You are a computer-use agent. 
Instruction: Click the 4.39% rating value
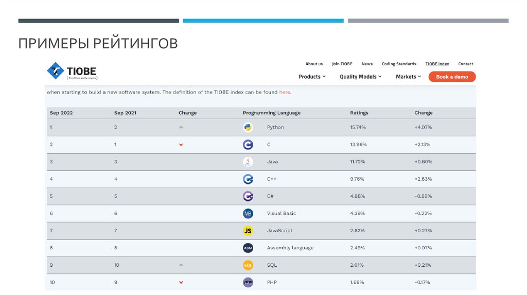[357, 213]
